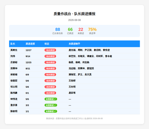Select the 88 已分发任务 statistic
The image size is (149, 129).
(58, 31)
